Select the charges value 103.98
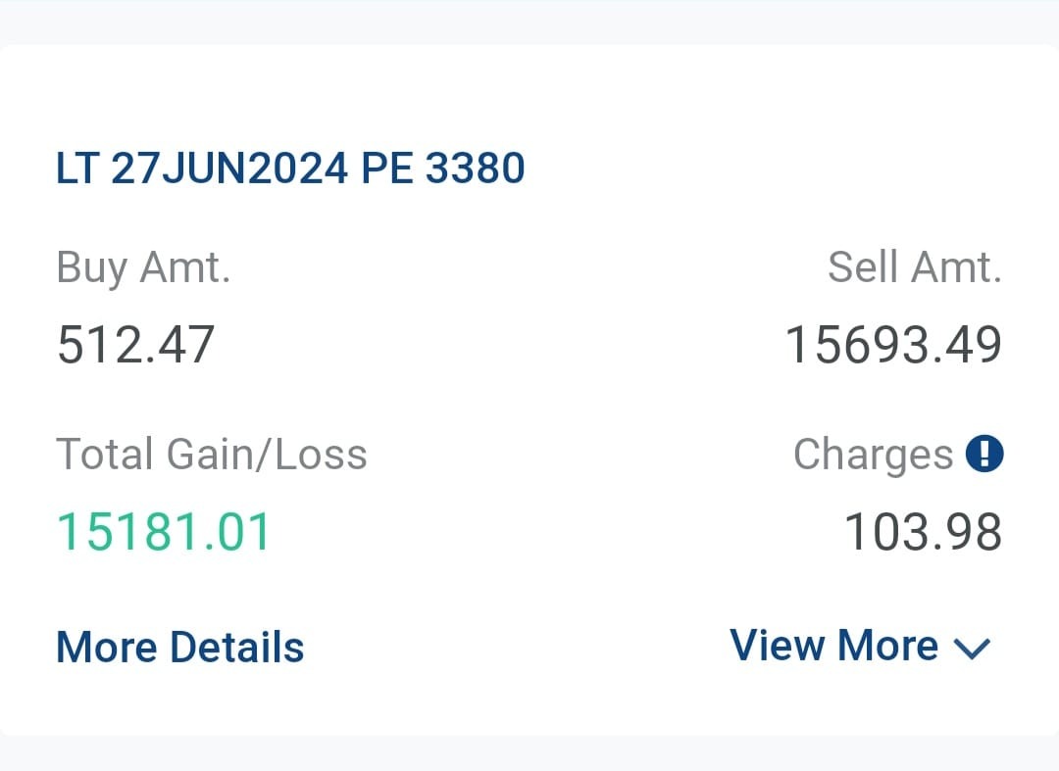The image size is (1059, 771). point(923,532)
